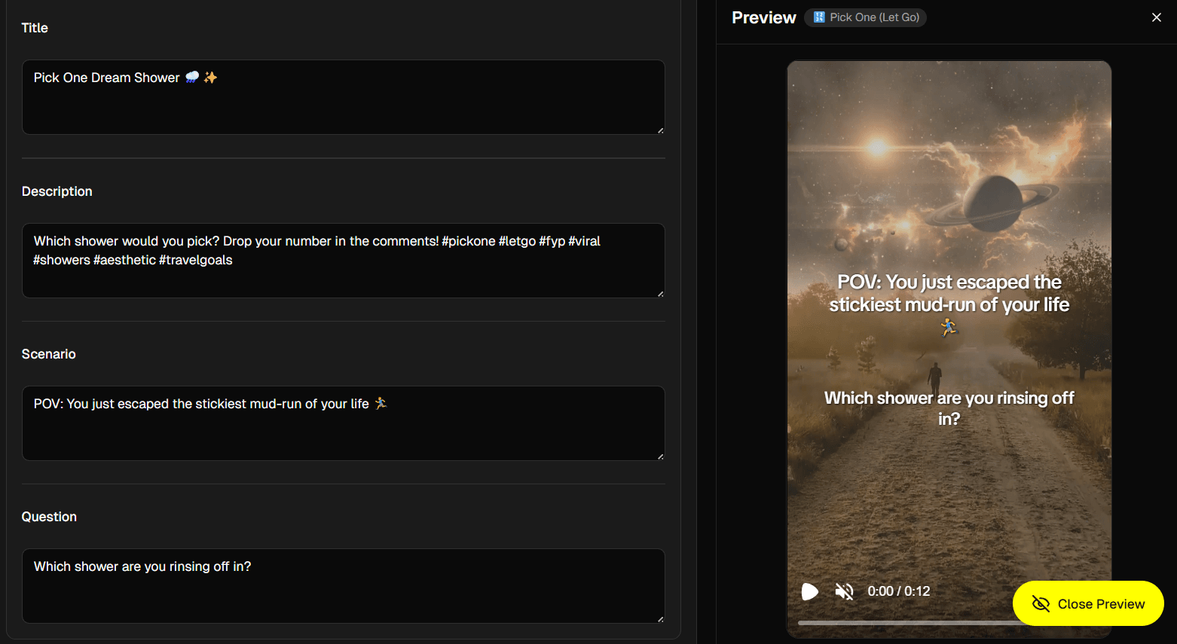The image size is (1177, 644).
Task: Close the Preview panel with the X
Action: pos(1156,17)
